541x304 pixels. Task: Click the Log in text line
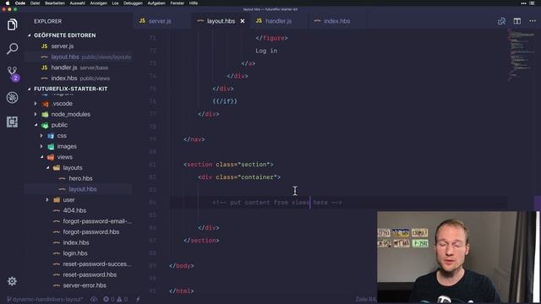point(266,51)
